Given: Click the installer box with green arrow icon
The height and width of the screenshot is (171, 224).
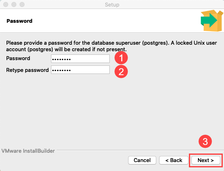Looking at the screenshot, I should tap(212, 21).
